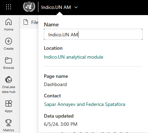Click the Metrics label in sidebar
148x133 pixels.
click(9, 130)
